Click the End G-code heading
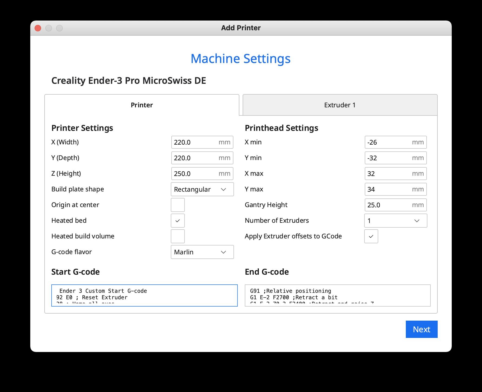Screen dimensions: 482x392 (x=267, y=272)
